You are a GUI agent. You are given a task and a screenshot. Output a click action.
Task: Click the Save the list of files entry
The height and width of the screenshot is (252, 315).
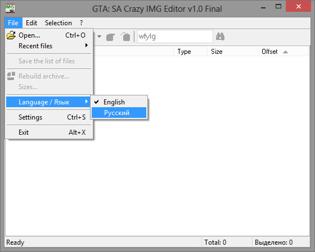coord(49,61)
